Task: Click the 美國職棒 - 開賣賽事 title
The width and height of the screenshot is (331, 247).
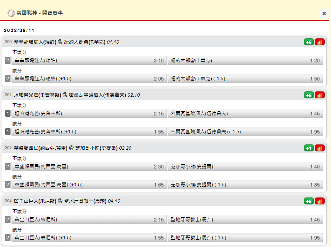Action: [40, 13]
